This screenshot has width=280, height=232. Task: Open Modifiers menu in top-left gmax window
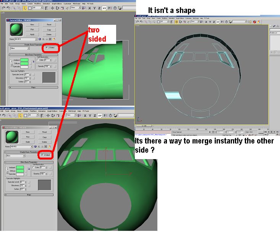click(x=37, y=3)
